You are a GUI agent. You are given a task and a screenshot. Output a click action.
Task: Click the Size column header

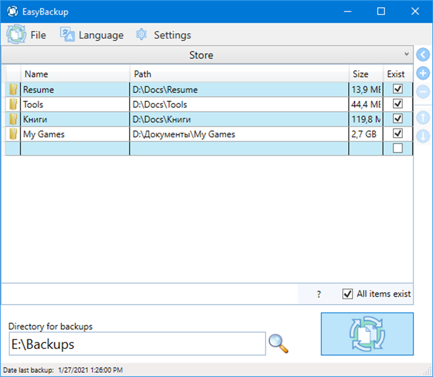(x=365, y=74)
